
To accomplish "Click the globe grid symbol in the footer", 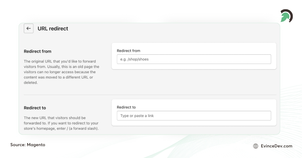I will click(x=256, y=146).
